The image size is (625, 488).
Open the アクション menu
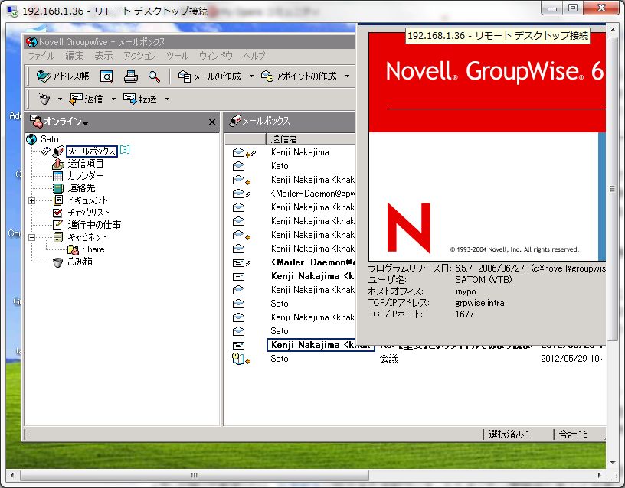click(139, 56)
